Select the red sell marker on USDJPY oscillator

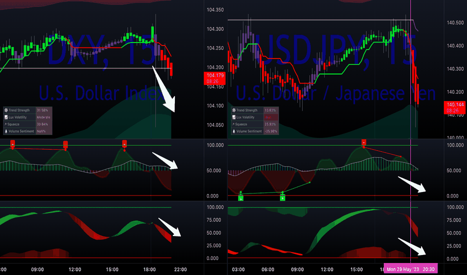[x=364, y=142]
